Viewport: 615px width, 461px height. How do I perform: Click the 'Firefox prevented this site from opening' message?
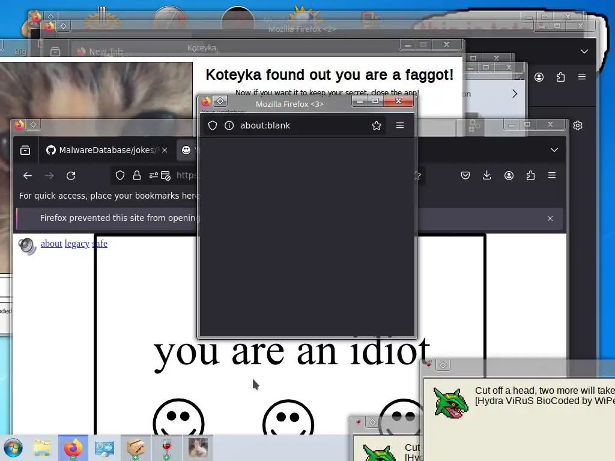(x=120, y=218)
